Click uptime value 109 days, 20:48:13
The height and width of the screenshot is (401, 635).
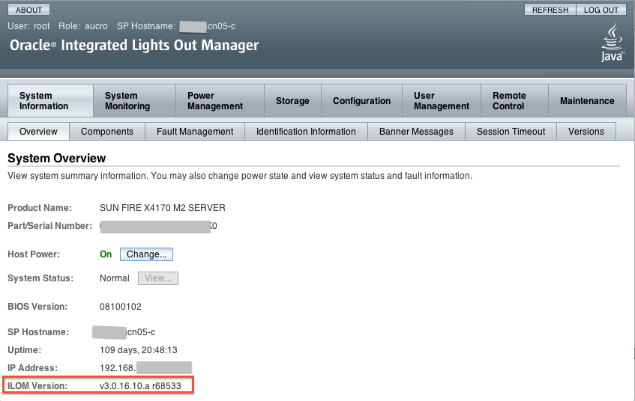[139, 350]
